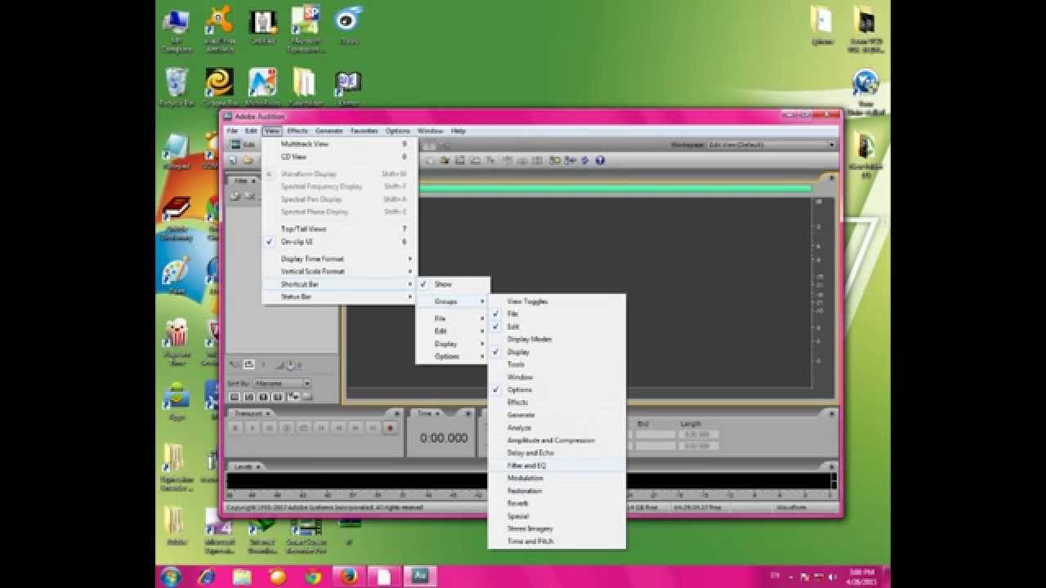The width and height of the screenshot is (1046, 588).
Task: Toggle On-clip UI in View menu
Action: click(339, 242)
